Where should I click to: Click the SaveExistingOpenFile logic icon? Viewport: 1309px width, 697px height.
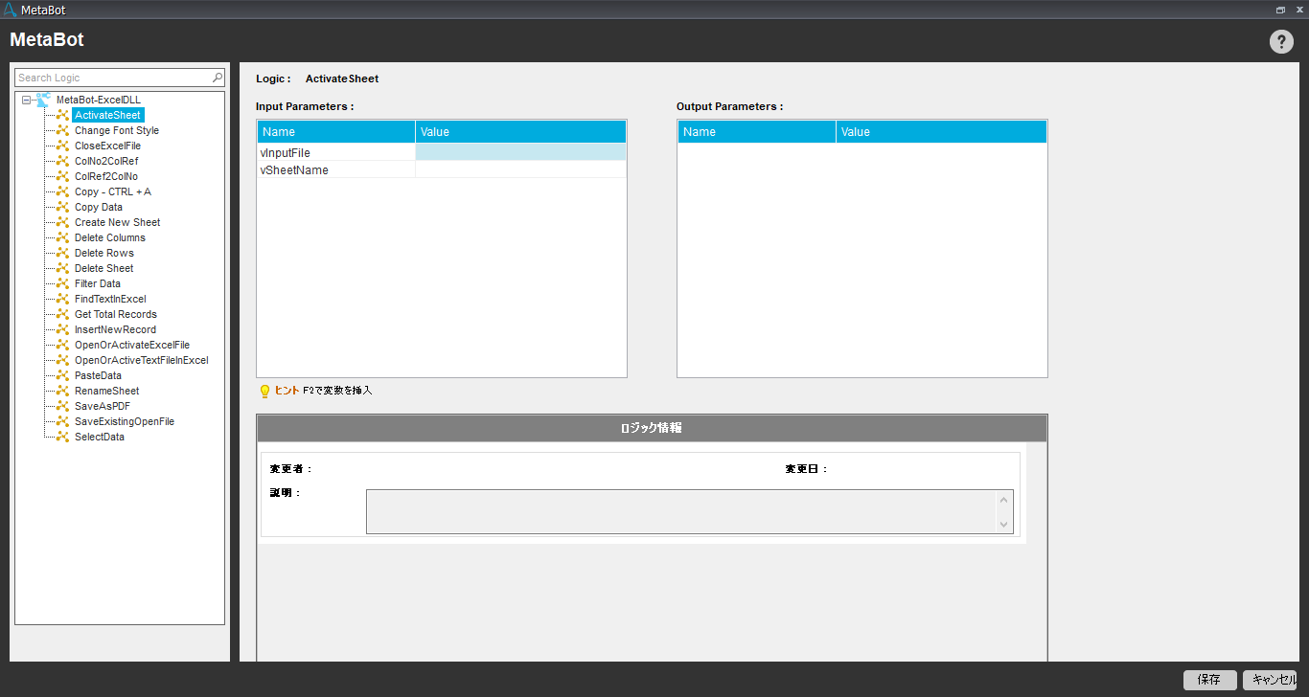[62, 421]
